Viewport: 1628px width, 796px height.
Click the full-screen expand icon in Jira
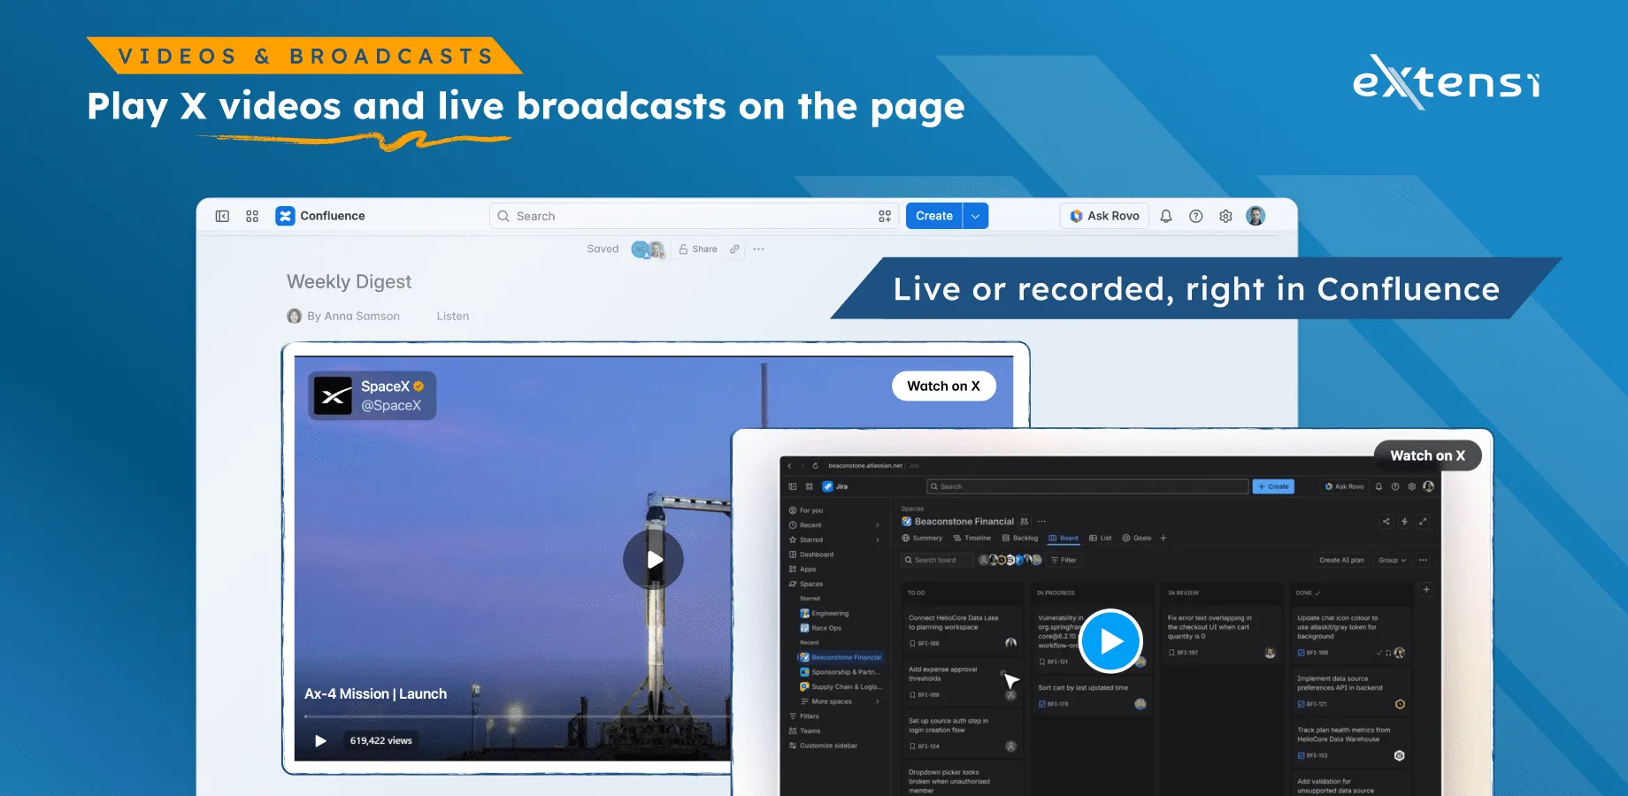(x=1423, y=522)
